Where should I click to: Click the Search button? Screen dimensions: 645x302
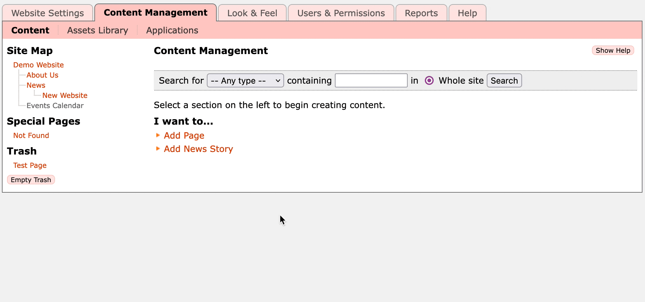(504, 80)
